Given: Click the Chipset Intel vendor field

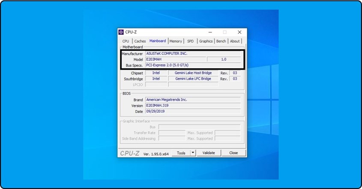Looking at the screenshot, I should click(156, 73).
